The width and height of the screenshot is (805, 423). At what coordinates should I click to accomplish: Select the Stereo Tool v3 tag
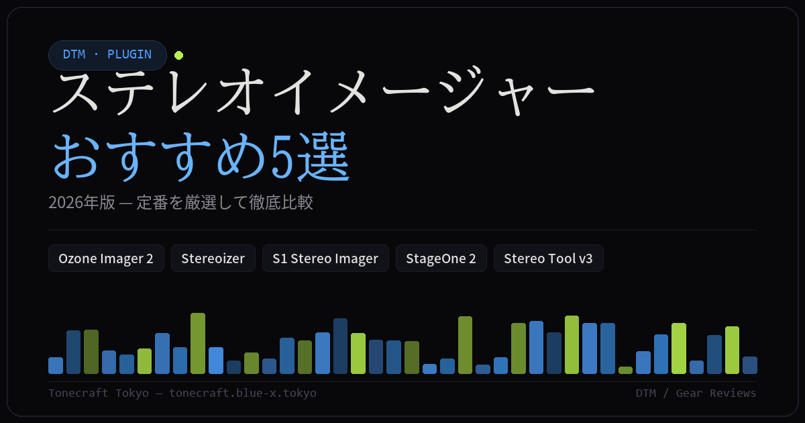(x=549, y=258)
